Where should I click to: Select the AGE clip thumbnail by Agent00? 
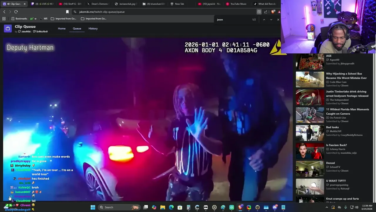coord(310,61)
